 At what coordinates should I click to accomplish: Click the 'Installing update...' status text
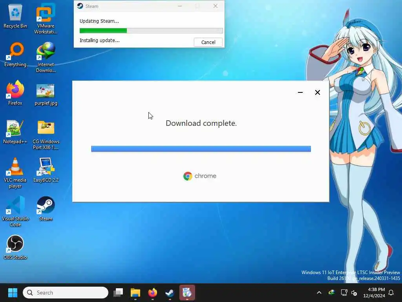click(x=99, y=41)
